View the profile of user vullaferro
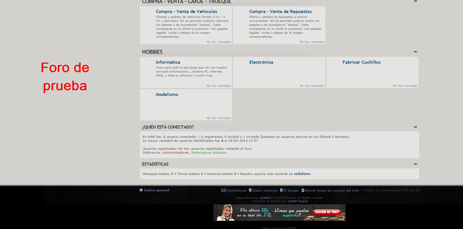463x229 pixels. click(x=302, y=174)
